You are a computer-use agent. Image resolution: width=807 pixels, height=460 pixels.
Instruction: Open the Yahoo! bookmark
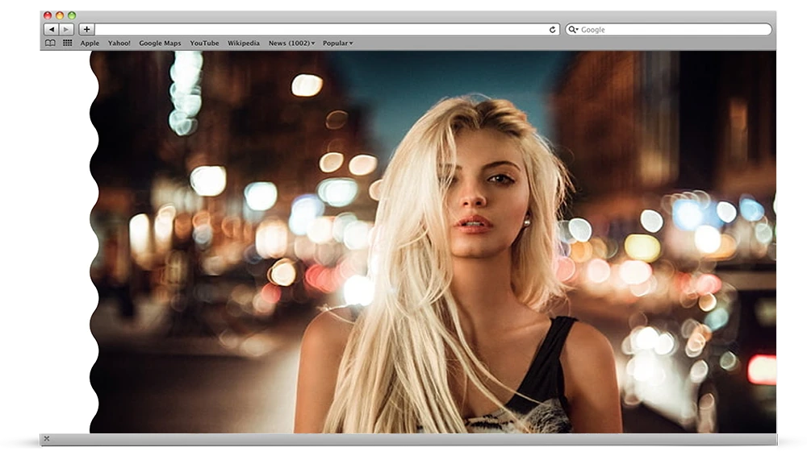click(x=119, y=44)
